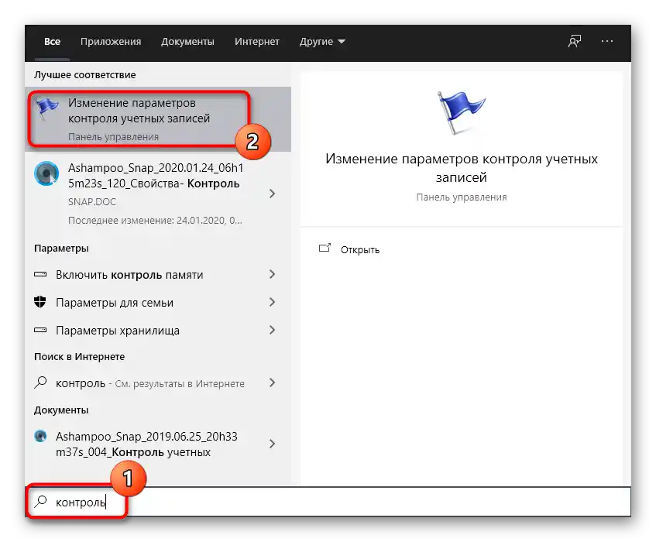Click the large blue flag in the preview pane

click(x=461, y=112)
